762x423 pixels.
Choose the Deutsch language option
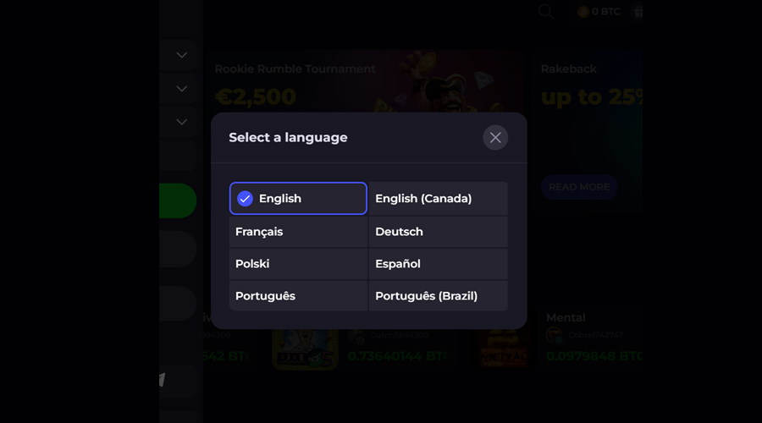tap(438, 232)
